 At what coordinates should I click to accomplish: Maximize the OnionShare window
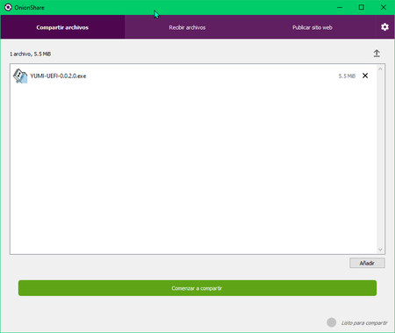coord(362,7)
